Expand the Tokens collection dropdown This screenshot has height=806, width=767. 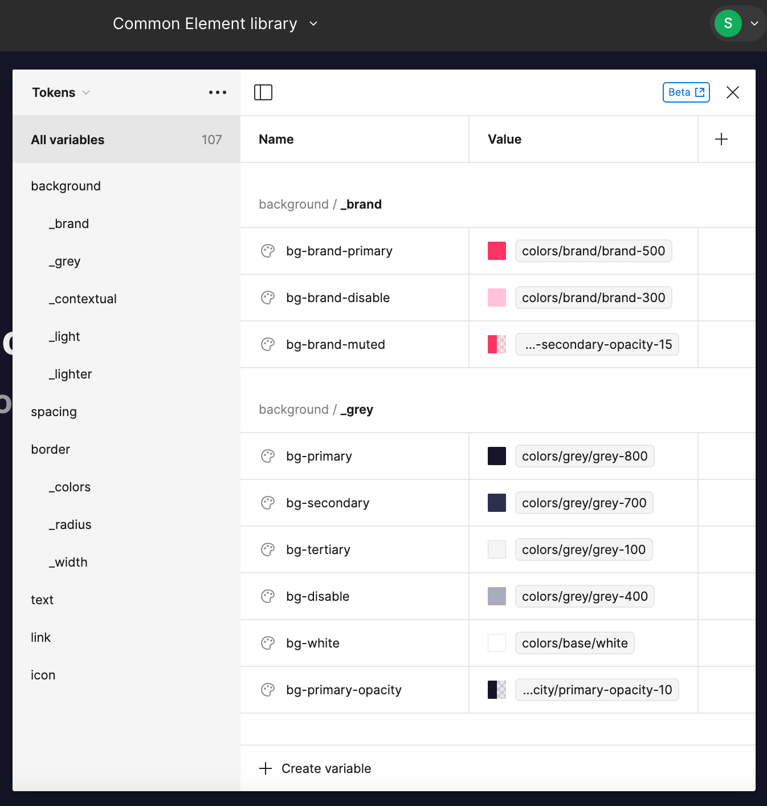pyautogui.click(x=61, y=92)
